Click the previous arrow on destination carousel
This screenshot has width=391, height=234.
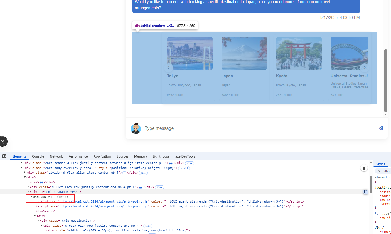168,68
